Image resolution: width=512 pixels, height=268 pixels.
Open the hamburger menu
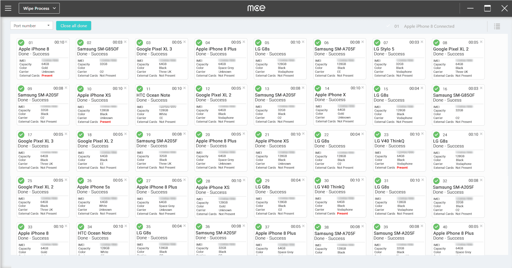[8, 8]
